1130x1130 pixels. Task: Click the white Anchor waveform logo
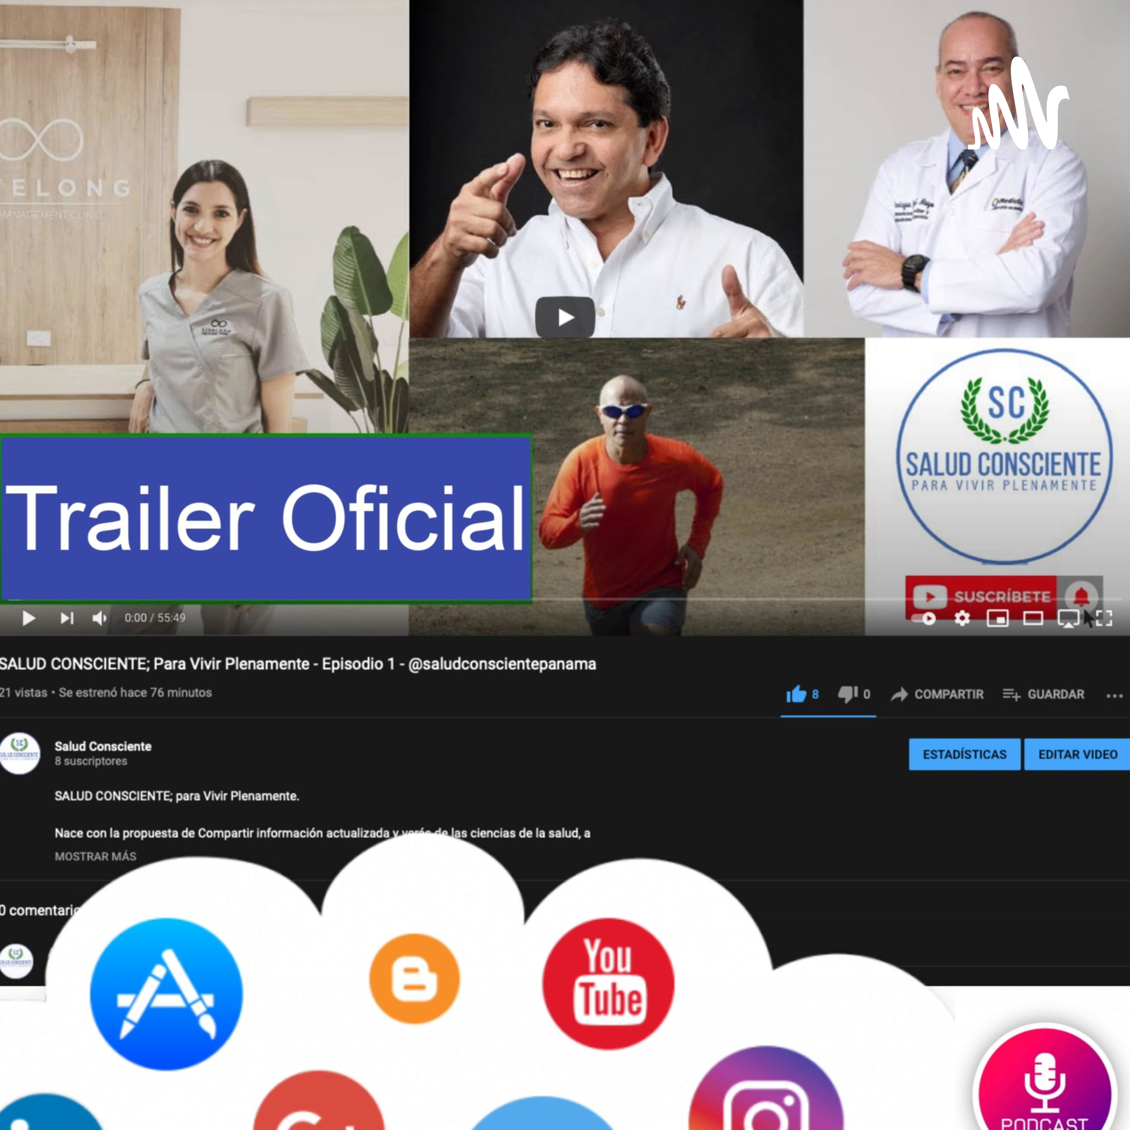[1019, 104]
